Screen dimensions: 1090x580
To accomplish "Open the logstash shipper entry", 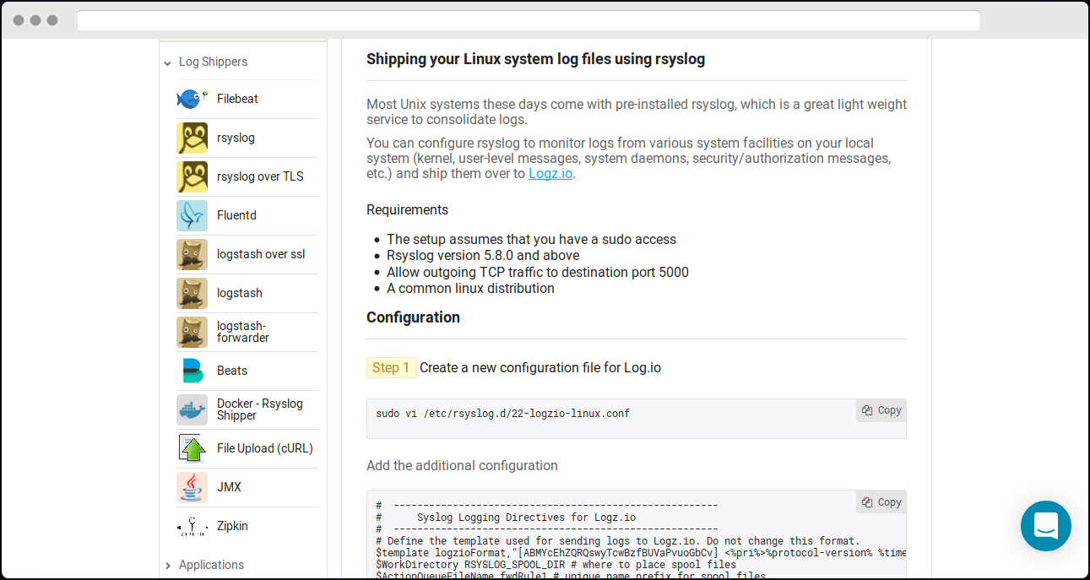I will point(240,293).
